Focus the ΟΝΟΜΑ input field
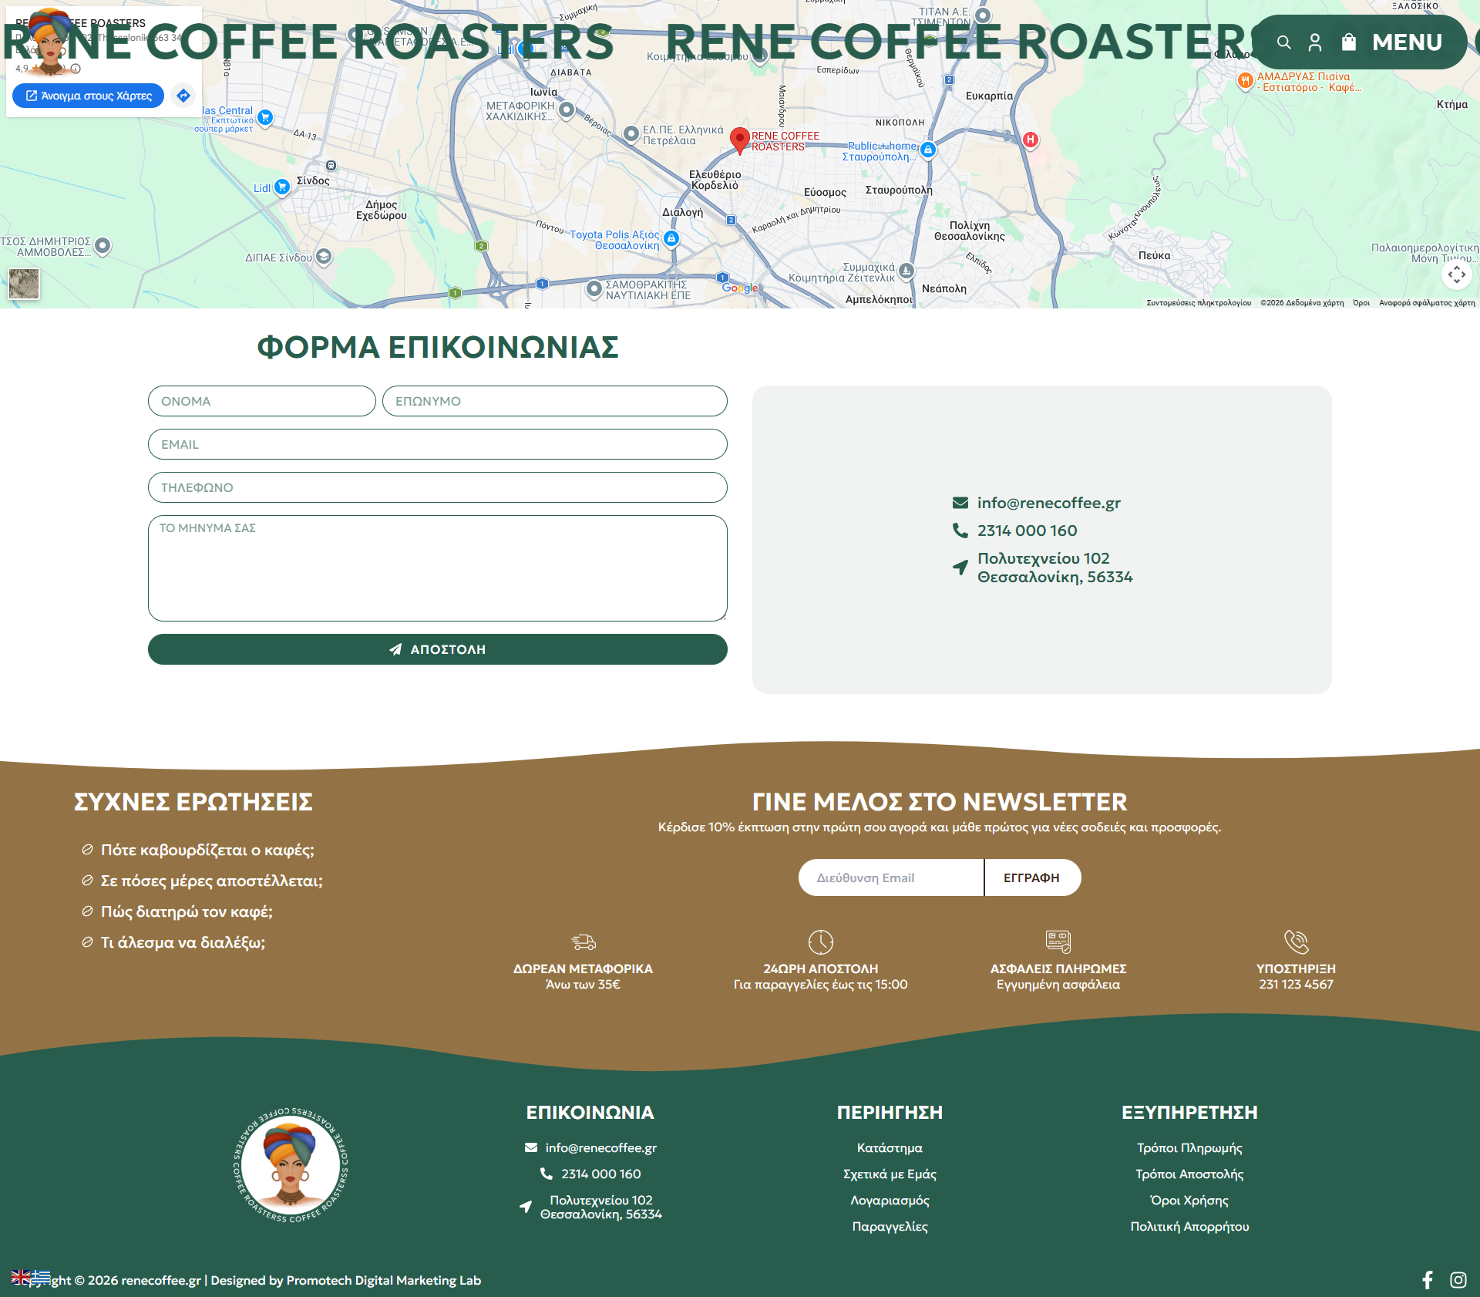The width and height of the screenshot is (1480, 1297). [x=262, y=401]
